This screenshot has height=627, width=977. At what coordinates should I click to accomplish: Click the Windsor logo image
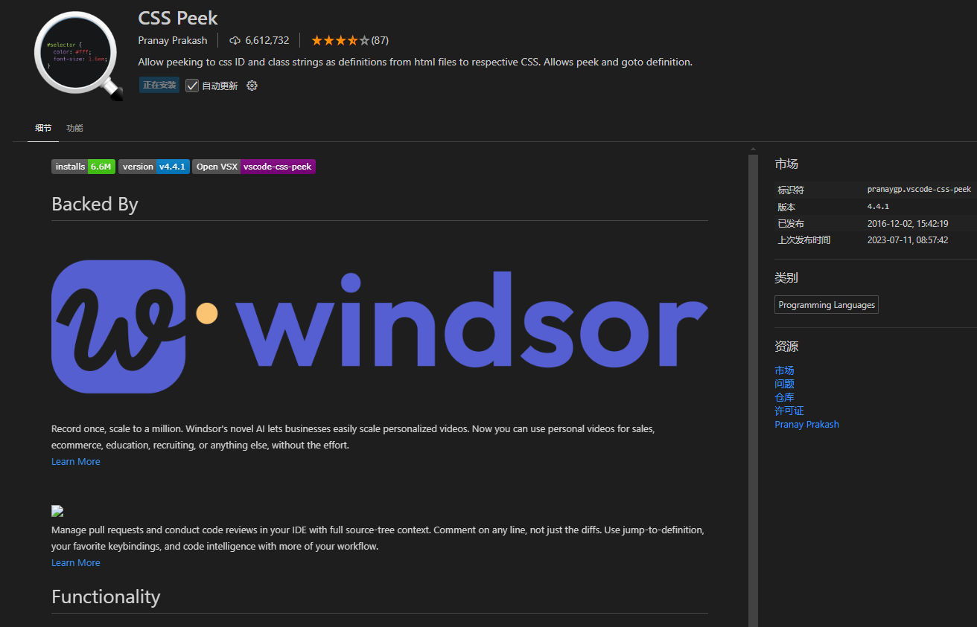click(380, 327)
